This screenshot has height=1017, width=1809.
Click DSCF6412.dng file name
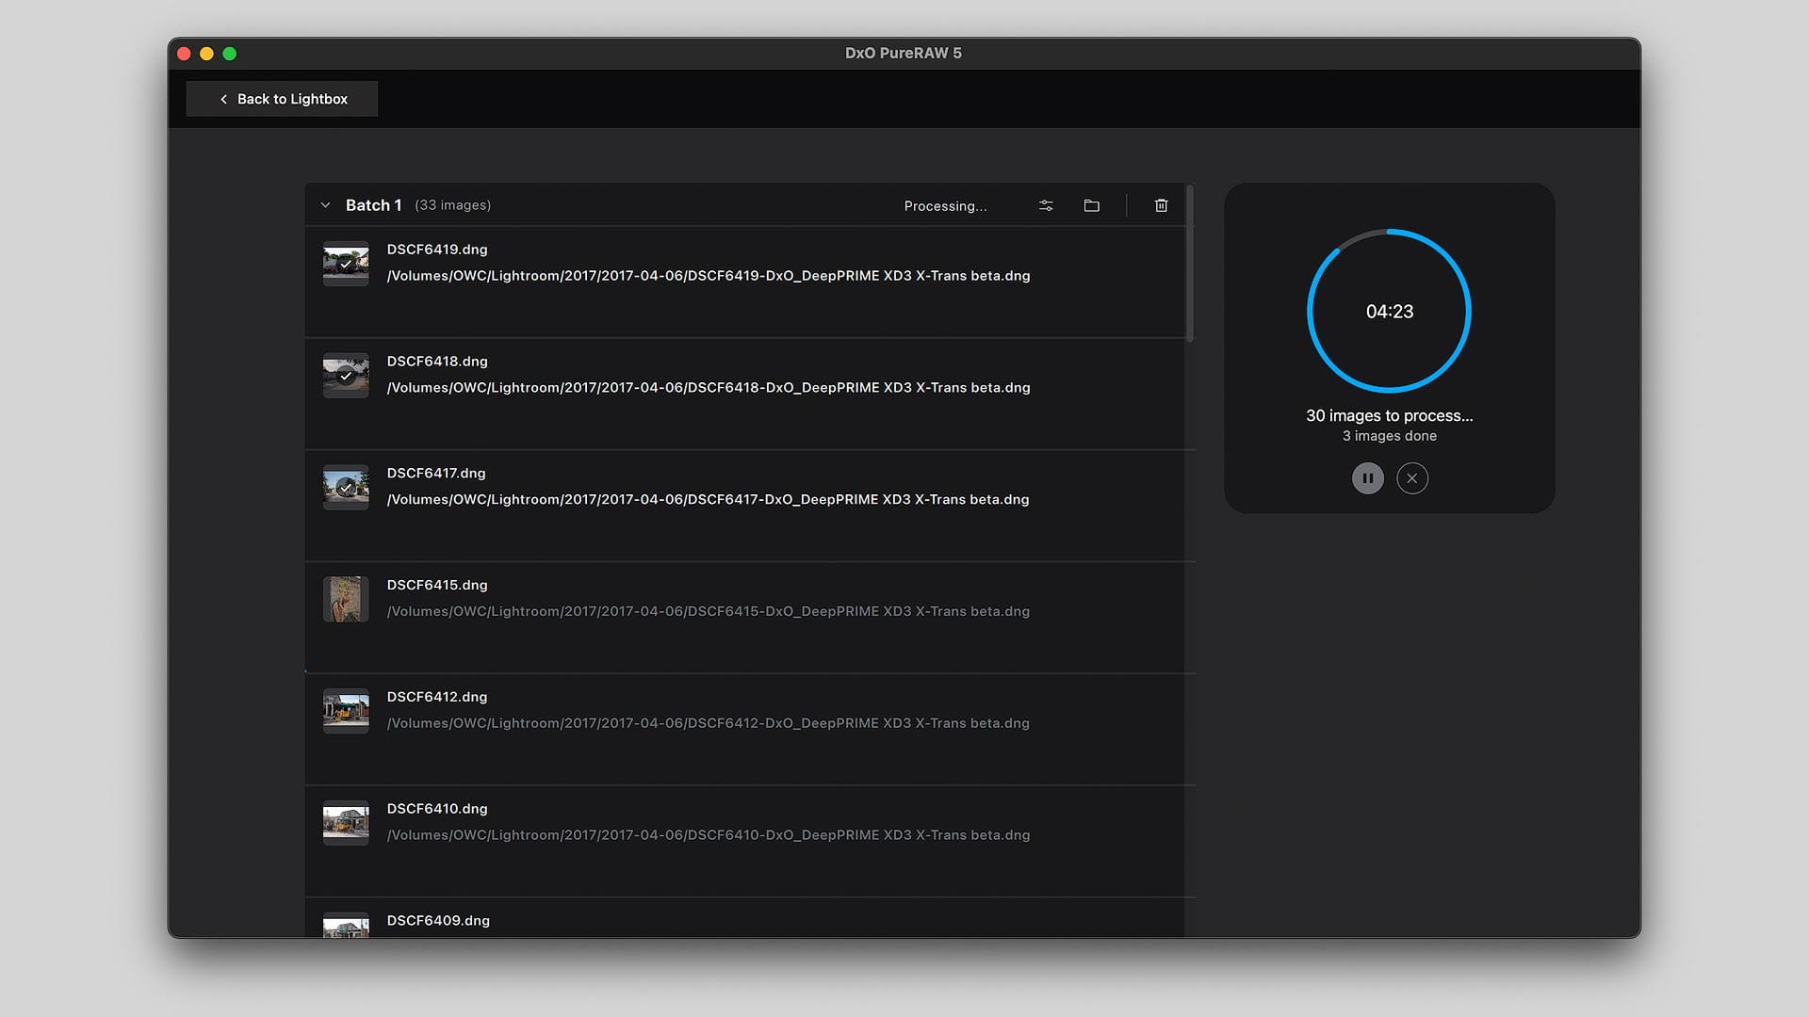[436, 697]
